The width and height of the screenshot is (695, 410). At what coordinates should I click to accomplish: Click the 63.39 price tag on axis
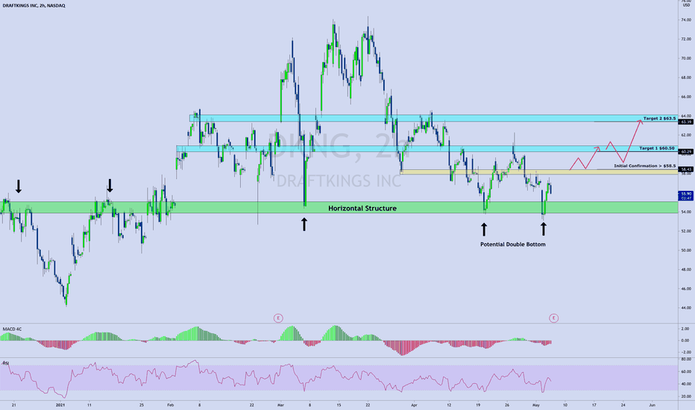(x=686, y=122)
